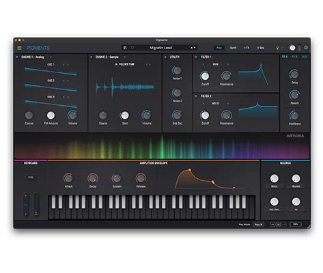Select the FX A bus tab
The height and width of the screenshot is (273, 323).
click(x=285, y=57)
